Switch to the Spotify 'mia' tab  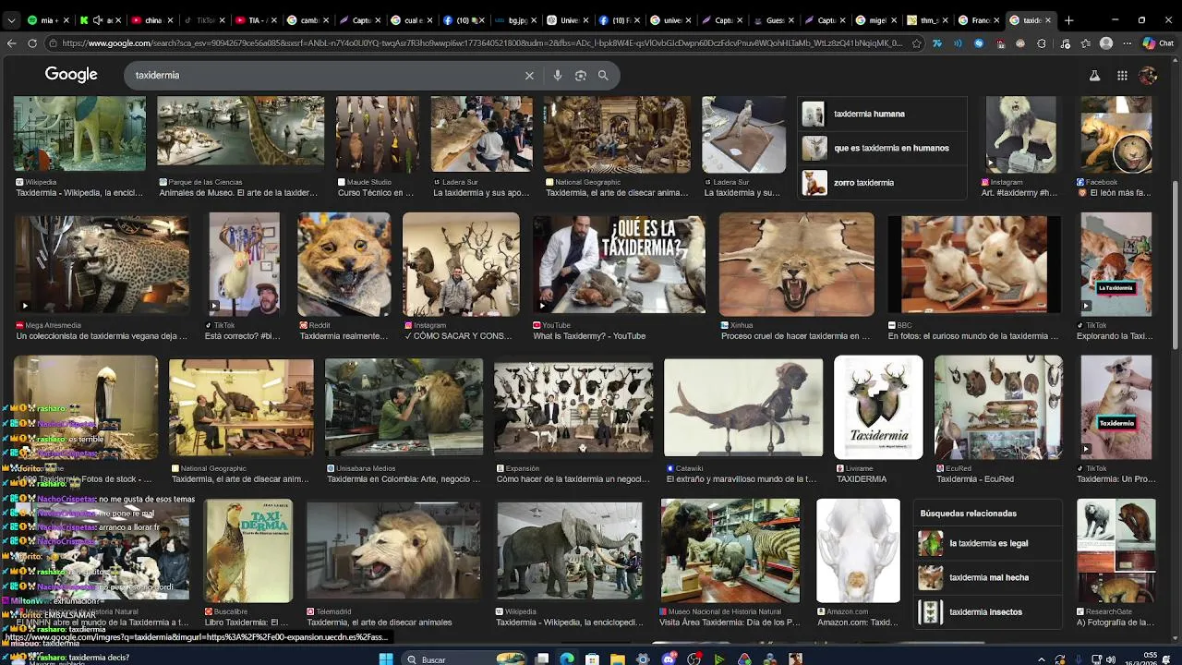point(46,19)
